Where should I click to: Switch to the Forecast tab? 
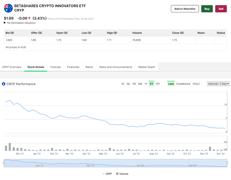coord(56,67)
